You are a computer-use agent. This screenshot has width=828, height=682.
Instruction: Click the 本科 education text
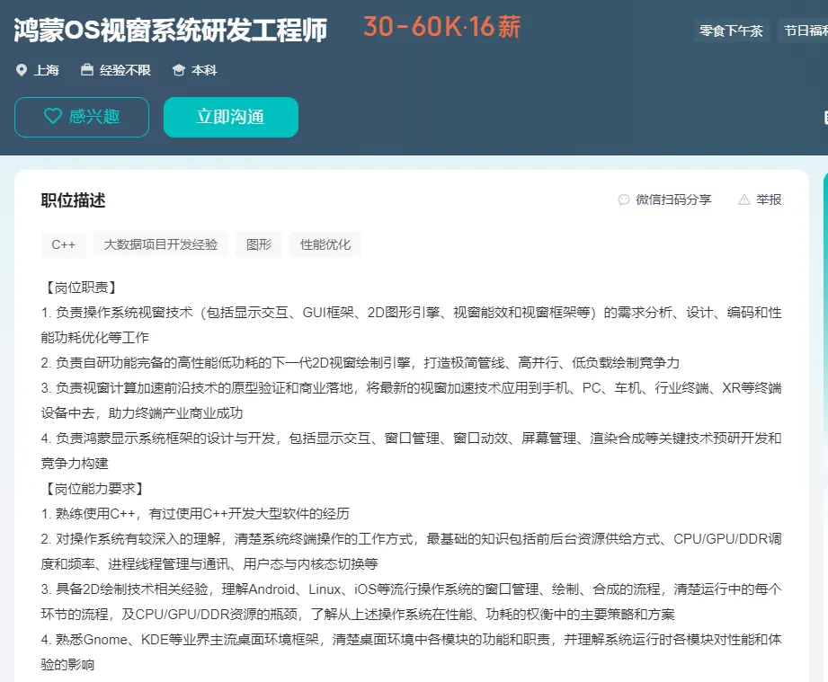204,70
